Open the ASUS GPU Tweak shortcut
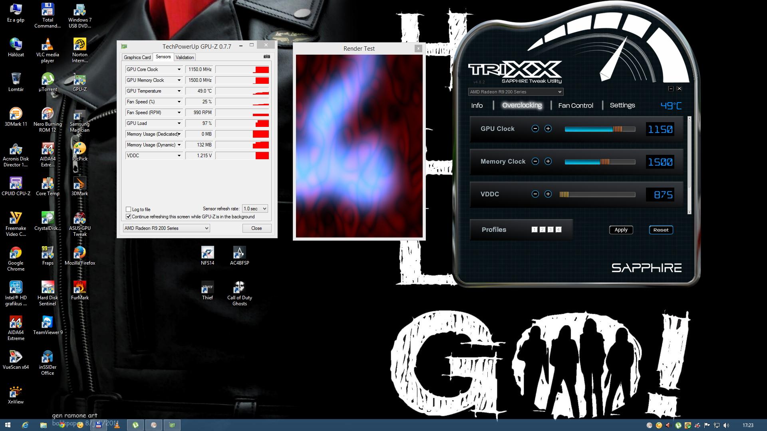The image size is (767, 431). click(x=80, y=224)
